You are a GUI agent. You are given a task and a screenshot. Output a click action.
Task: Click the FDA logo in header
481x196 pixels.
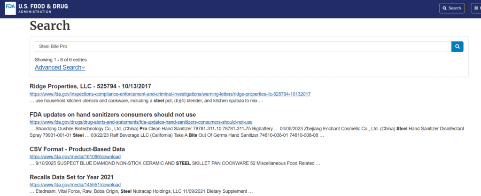tap(10, 8)
